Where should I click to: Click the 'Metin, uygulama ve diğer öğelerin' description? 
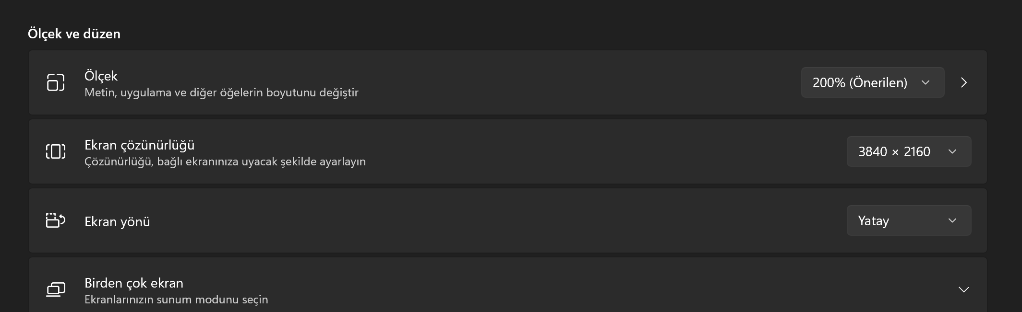coord(221,92)
